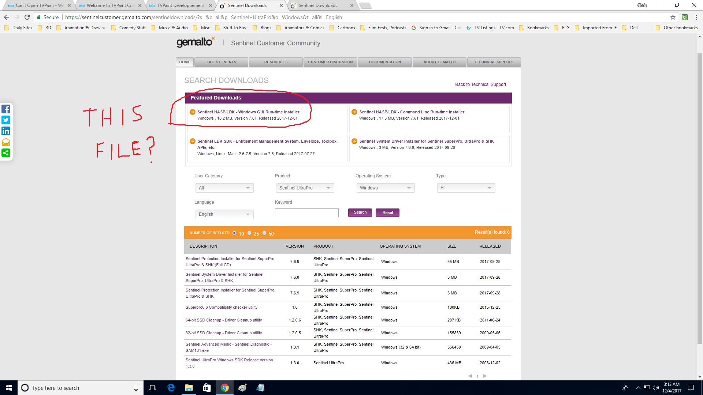Screen dimensions: 703x395
Task: Go to next results page arrow
Action: coord(485,376)
